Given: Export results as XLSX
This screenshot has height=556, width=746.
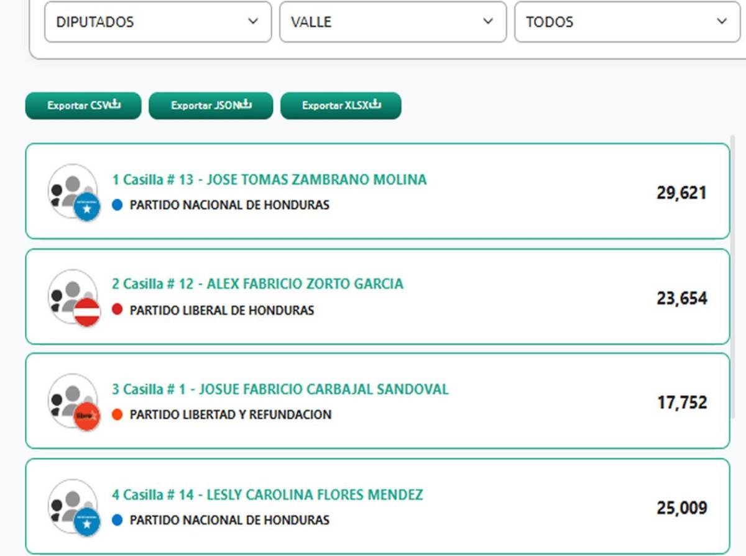Looking at the screenshot, I should pyautogui.click(x=340, y=106).
